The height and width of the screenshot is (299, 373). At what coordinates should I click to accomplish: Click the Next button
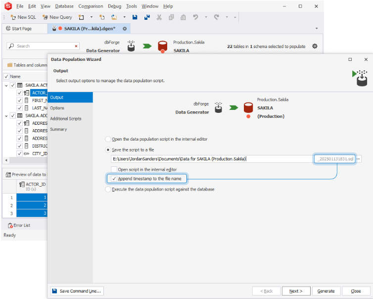coord(296,291)
